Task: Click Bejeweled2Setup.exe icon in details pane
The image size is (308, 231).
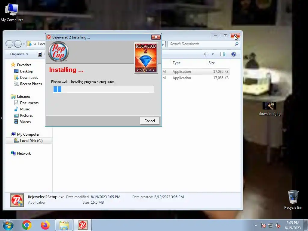Action: (x=17, y=200)
